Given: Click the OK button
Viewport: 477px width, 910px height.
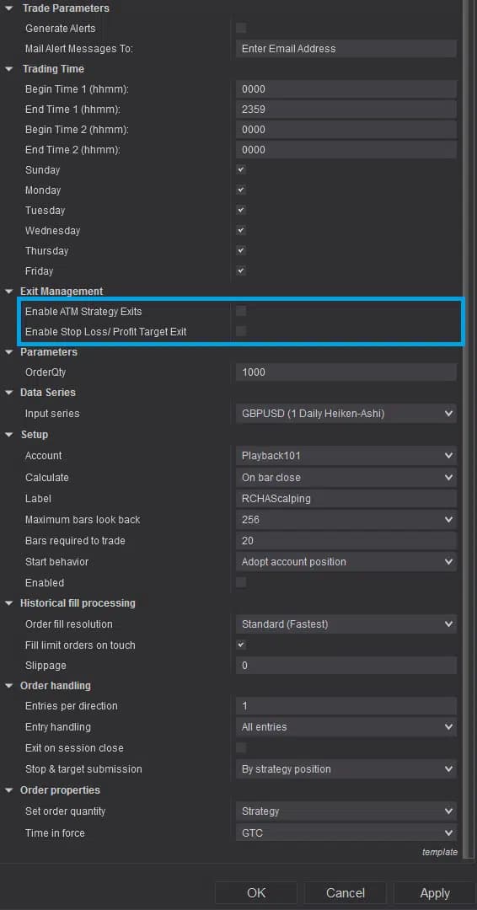Looking at the screenshot, I should pos(256,892).
